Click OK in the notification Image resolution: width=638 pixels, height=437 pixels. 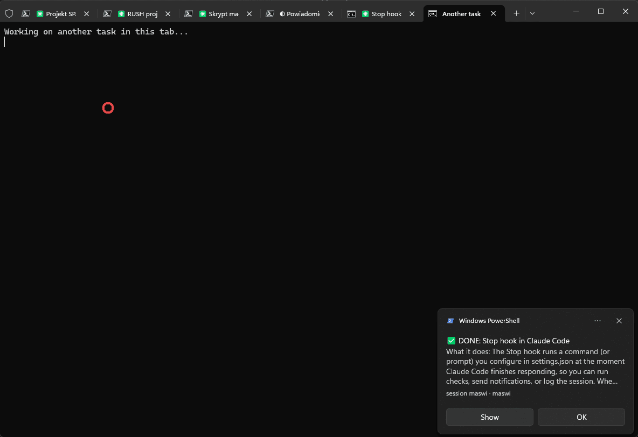coord(581,417)
